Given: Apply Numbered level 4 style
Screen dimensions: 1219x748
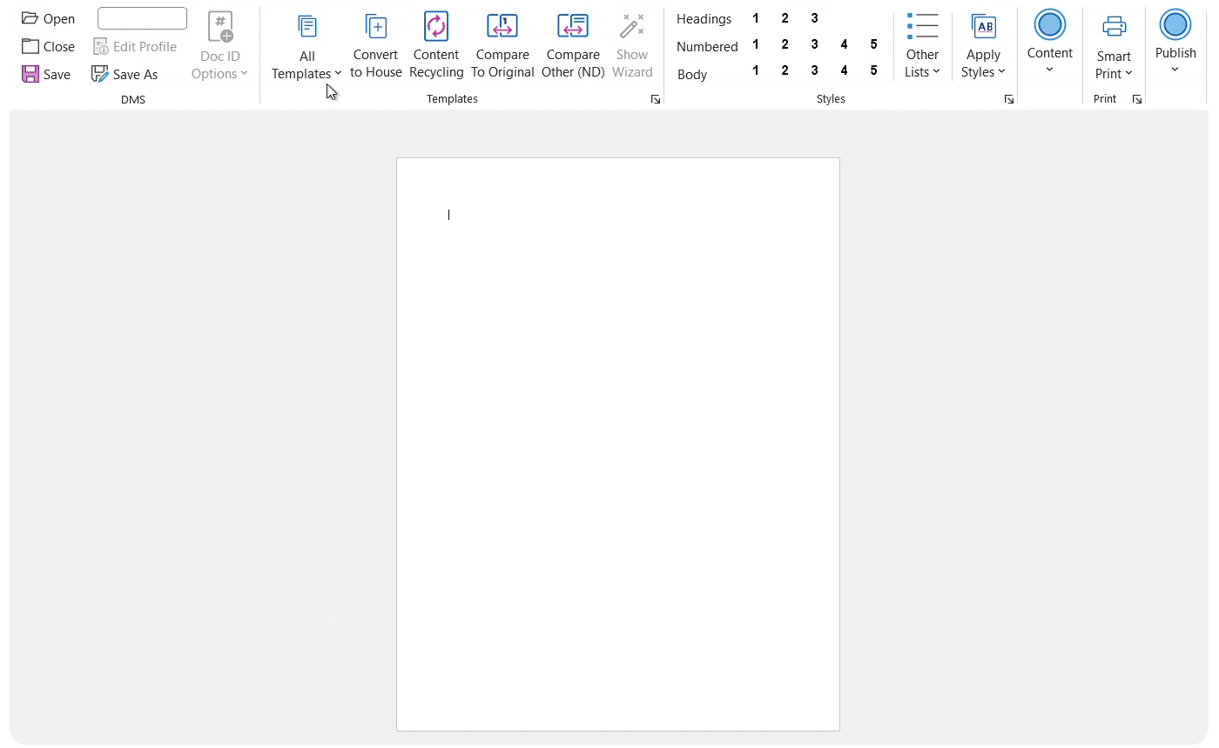Looking at the screenshot, I should (x=845, y=44).
